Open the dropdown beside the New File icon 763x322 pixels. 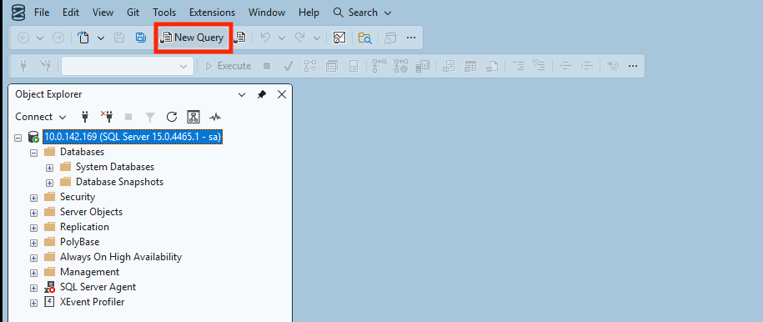101,38
